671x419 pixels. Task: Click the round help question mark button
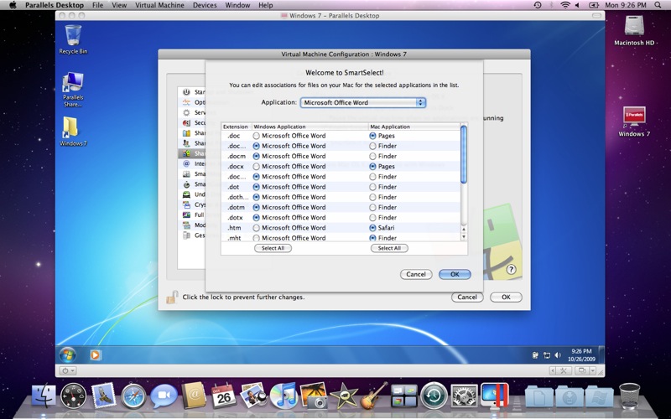[511, 269]
